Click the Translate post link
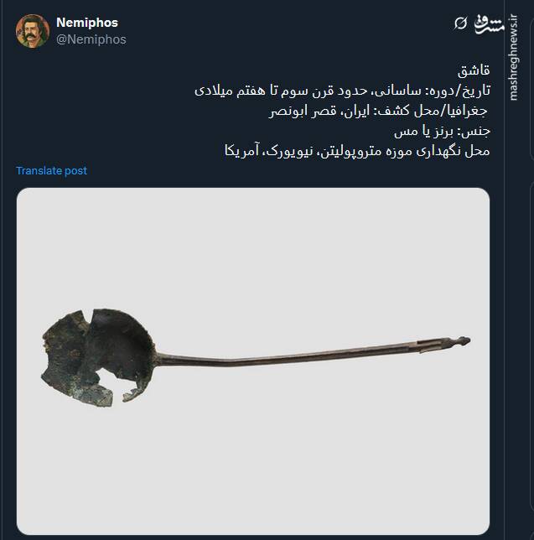Image resolution: width=534 pixels, height=540 pixels. (x=52, y=170)
